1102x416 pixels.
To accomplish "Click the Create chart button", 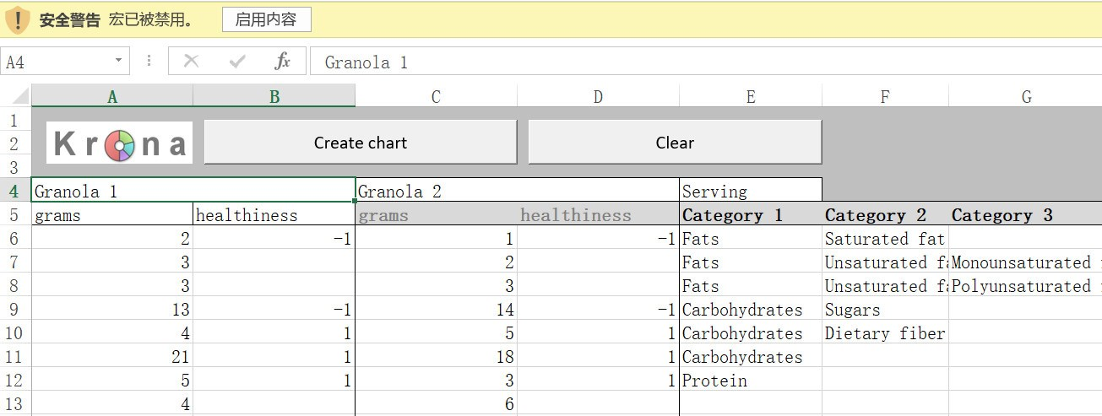I will point(361,143).
